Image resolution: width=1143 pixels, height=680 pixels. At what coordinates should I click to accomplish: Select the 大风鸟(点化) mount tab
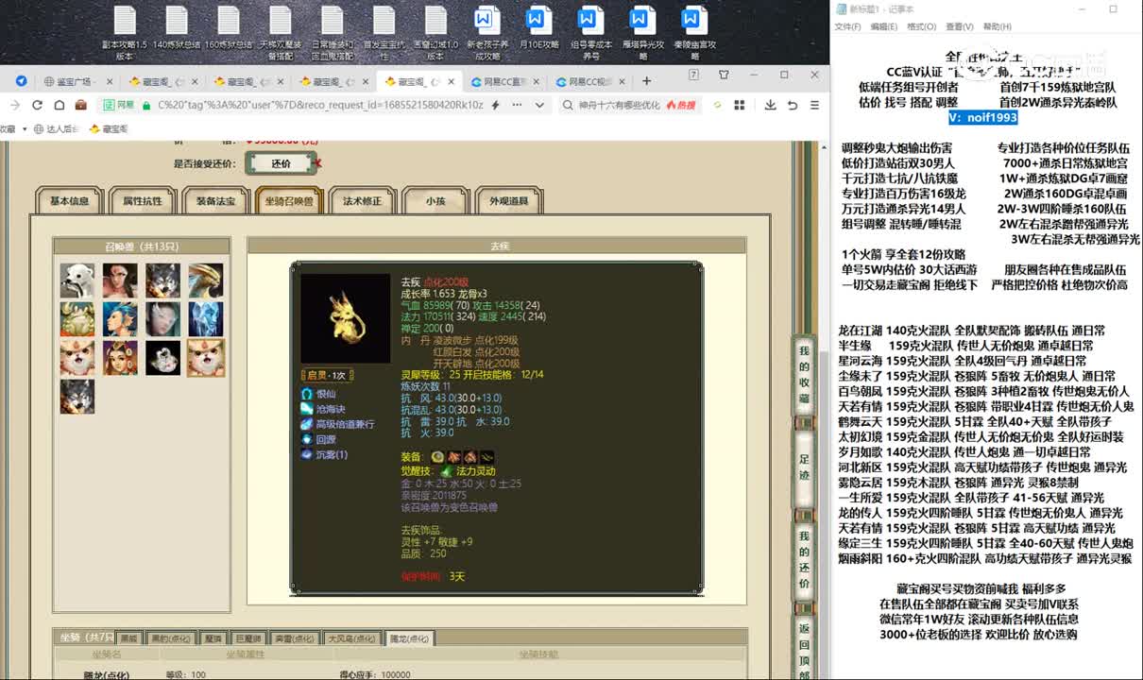coord(354,638)
